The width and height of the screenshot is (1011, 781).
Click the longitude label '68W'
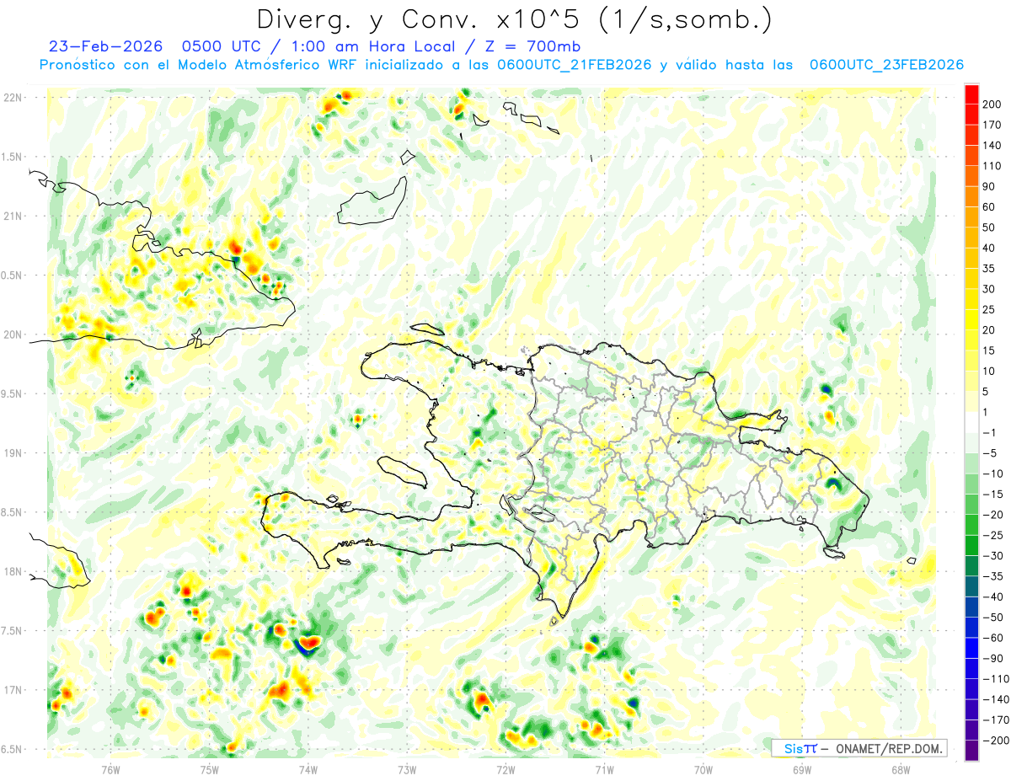point(900,769)
